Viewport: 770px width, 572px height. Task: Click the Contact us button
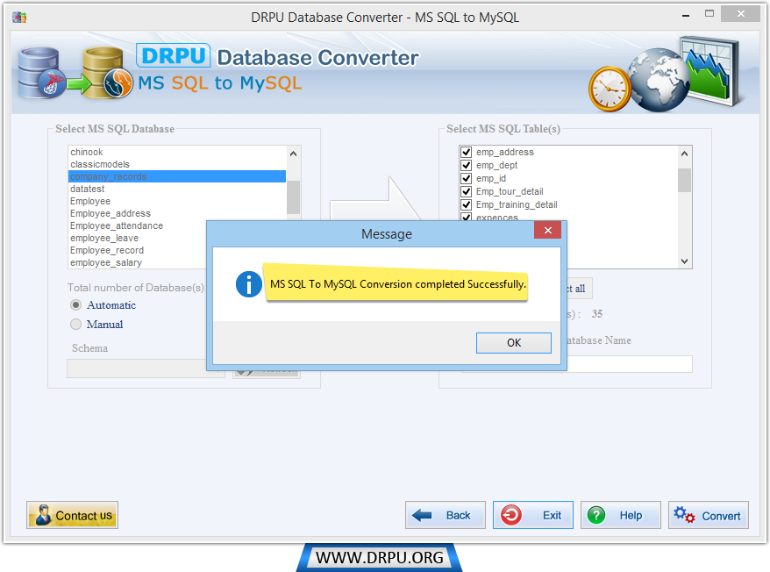pos(72,515)
